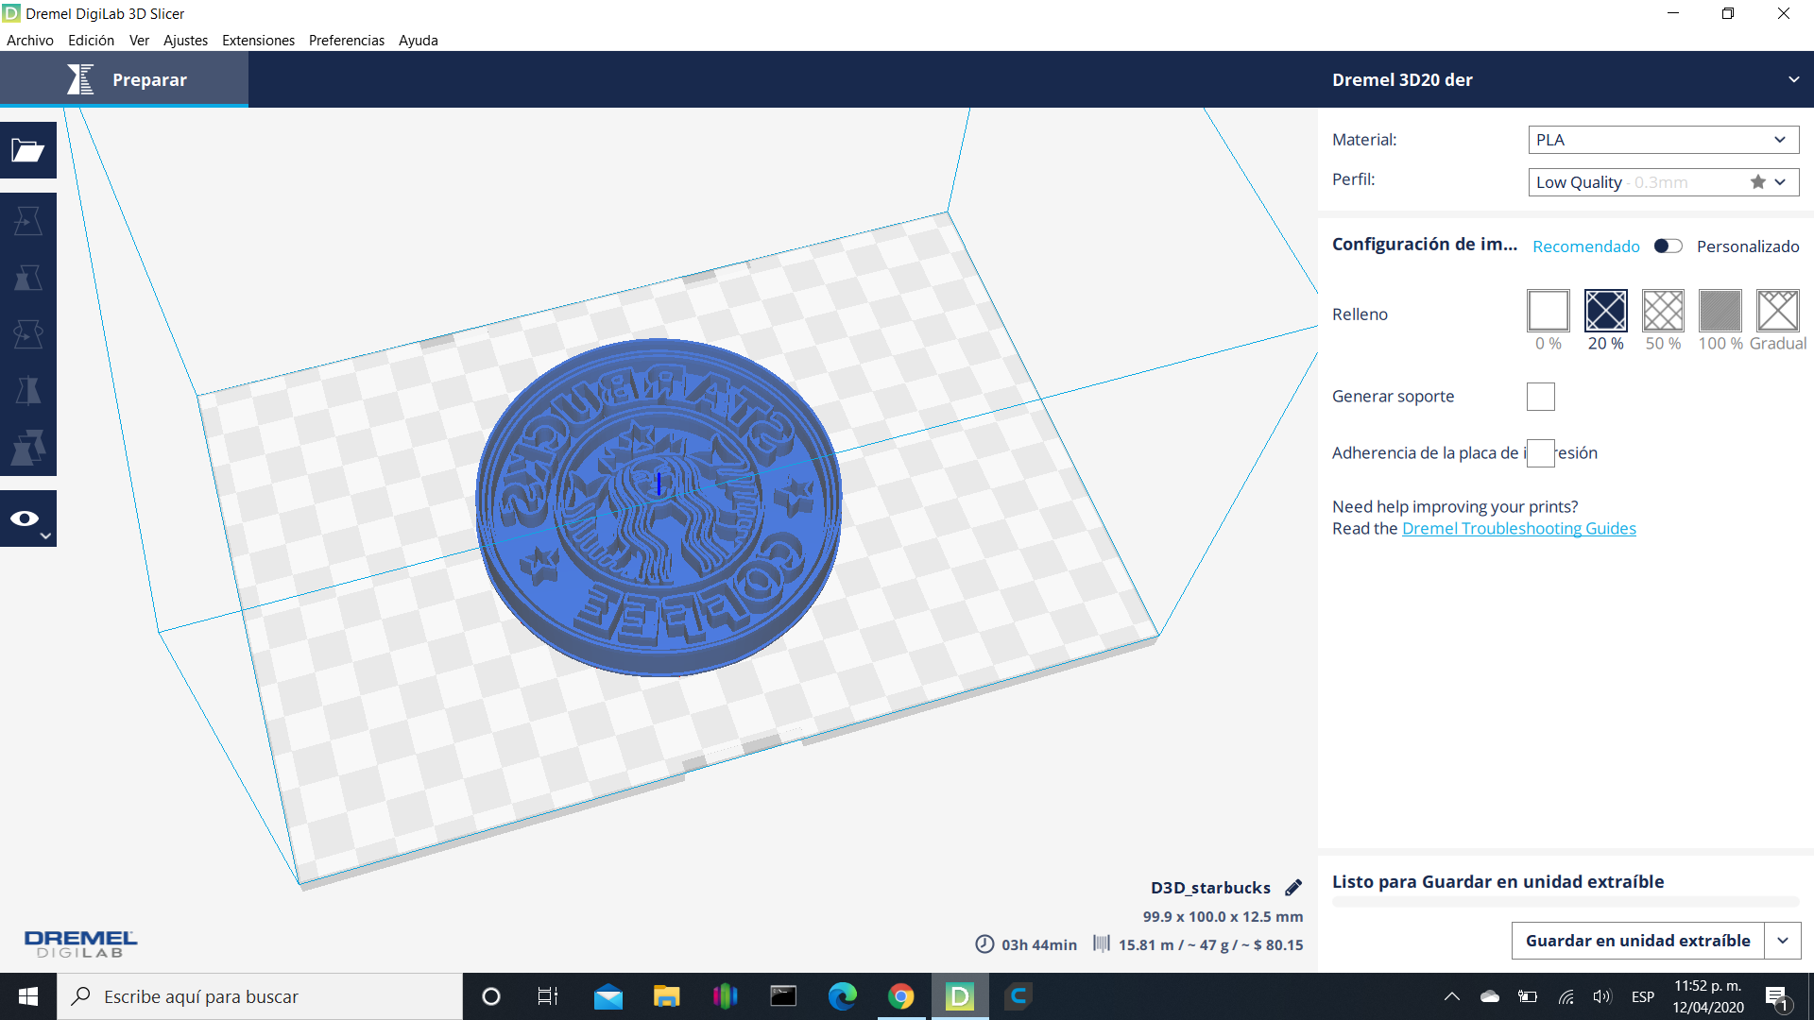Open Cortana circle icon in taskbar
Image resolution: width=1814 pixels, height=1020 pixels.
point(490,996)
